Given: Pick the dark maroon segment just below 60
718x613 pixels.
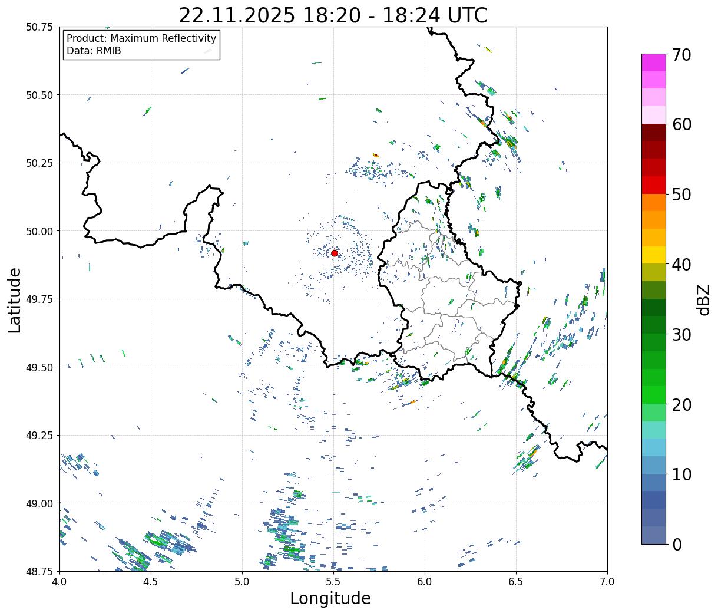Looking at the screenshot, I should click(654, 133).
